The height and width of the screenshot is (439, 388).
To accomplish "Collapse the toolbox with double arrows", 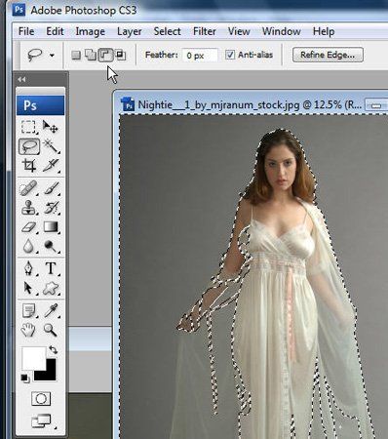I will (x=21, y=80).
